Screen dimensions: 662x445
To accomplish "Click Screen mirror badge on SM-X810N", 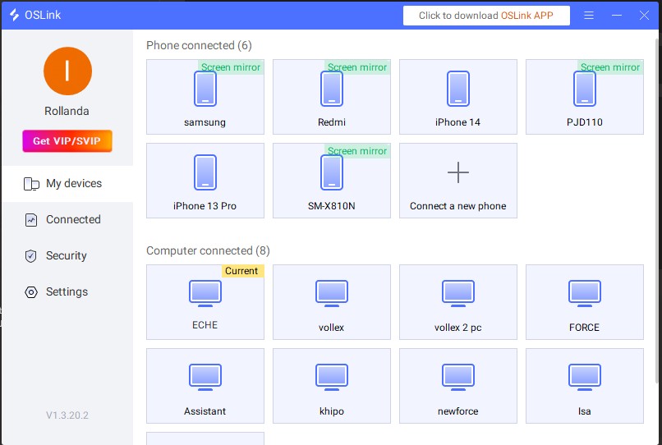I will tap(357, 151).
